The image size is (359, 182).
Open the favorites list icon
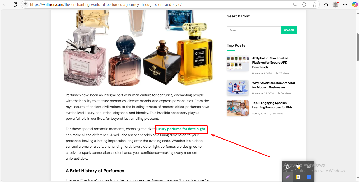[x=326, y=4]
